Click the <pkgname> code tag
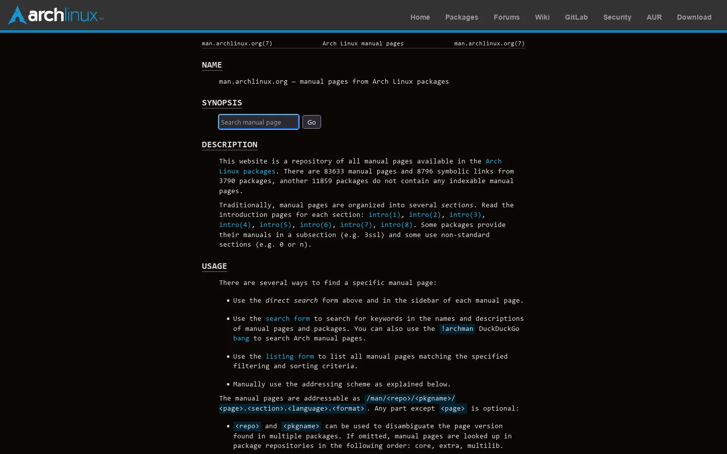 tap(301, 426)
